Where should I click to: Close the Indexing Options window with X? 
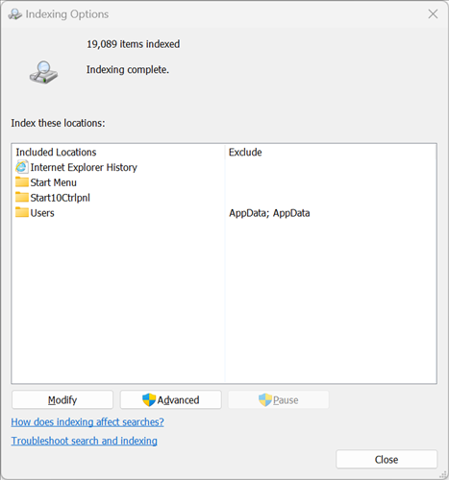point(433,13)
